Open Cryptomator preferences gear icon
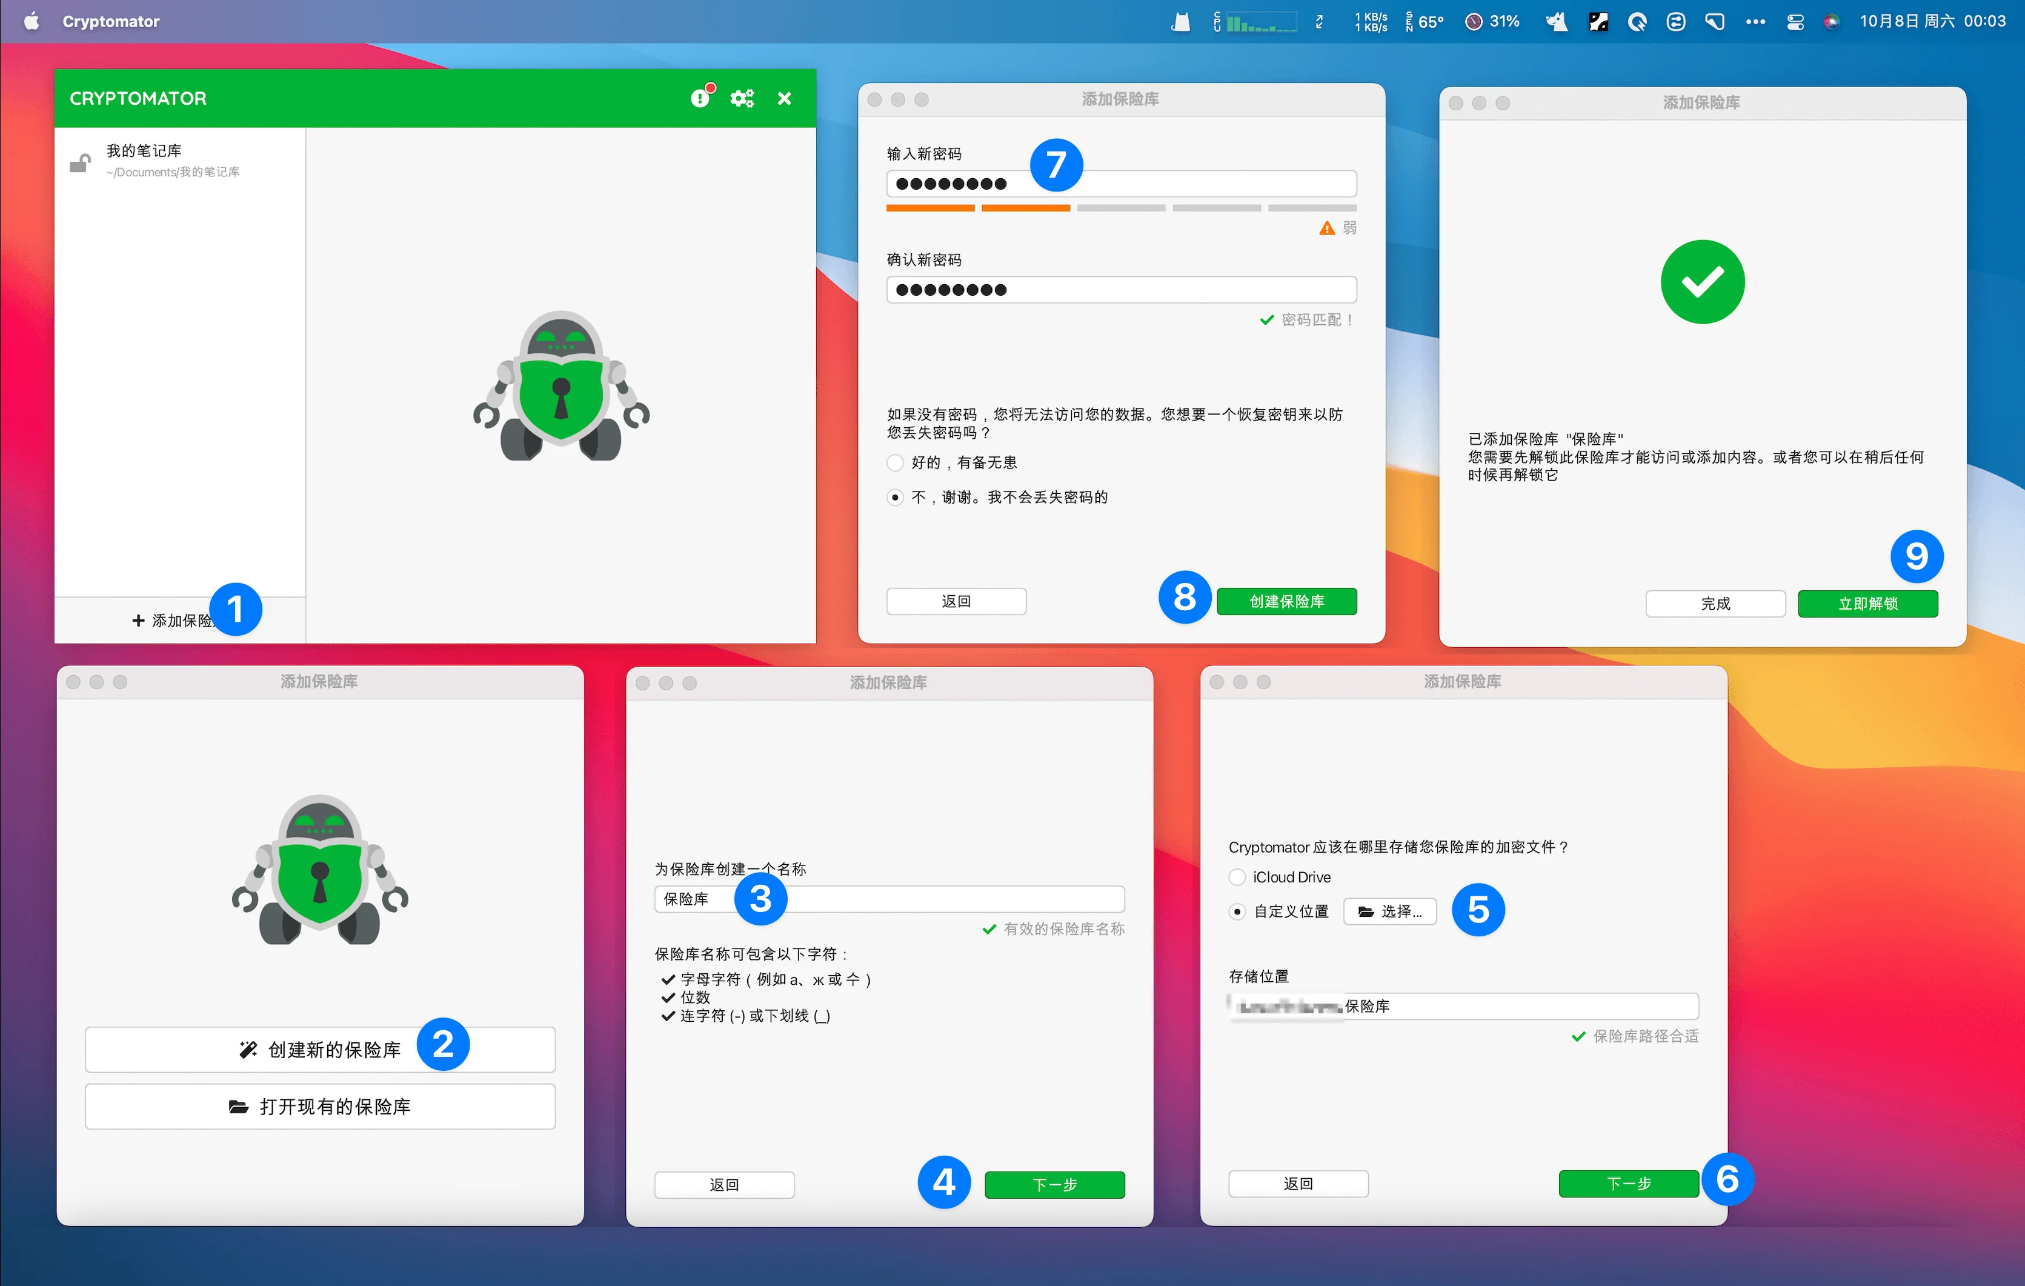 pos(742,98)
